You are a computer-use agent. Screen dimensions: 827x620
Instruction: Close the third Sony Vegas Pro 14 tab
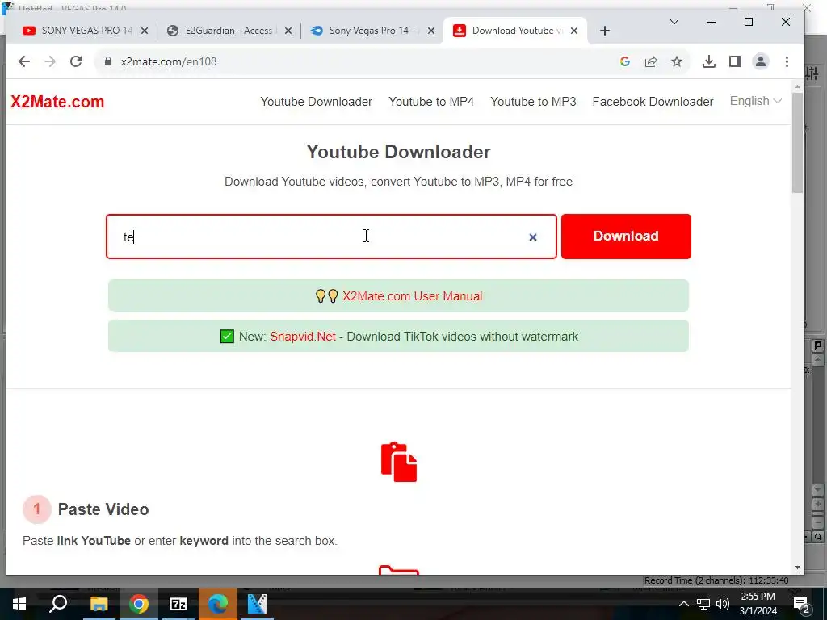431,31
